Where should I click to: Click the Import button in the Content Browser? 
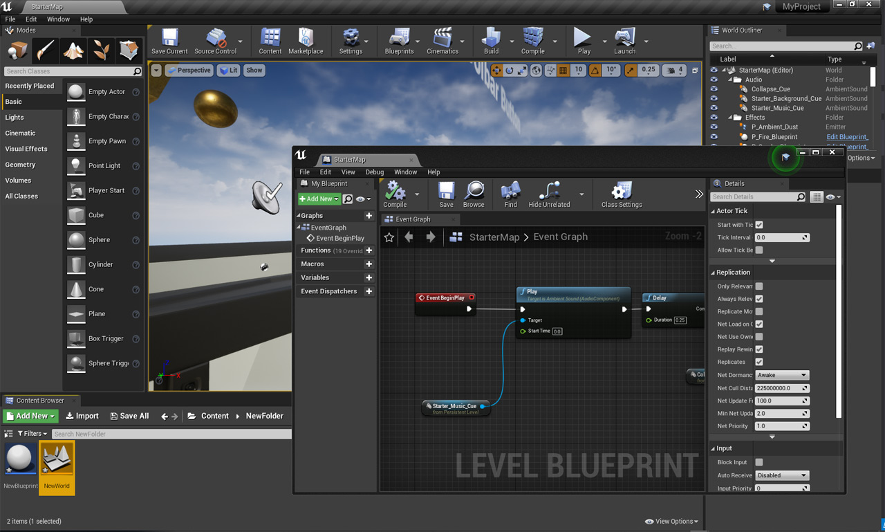click(82, 416)
